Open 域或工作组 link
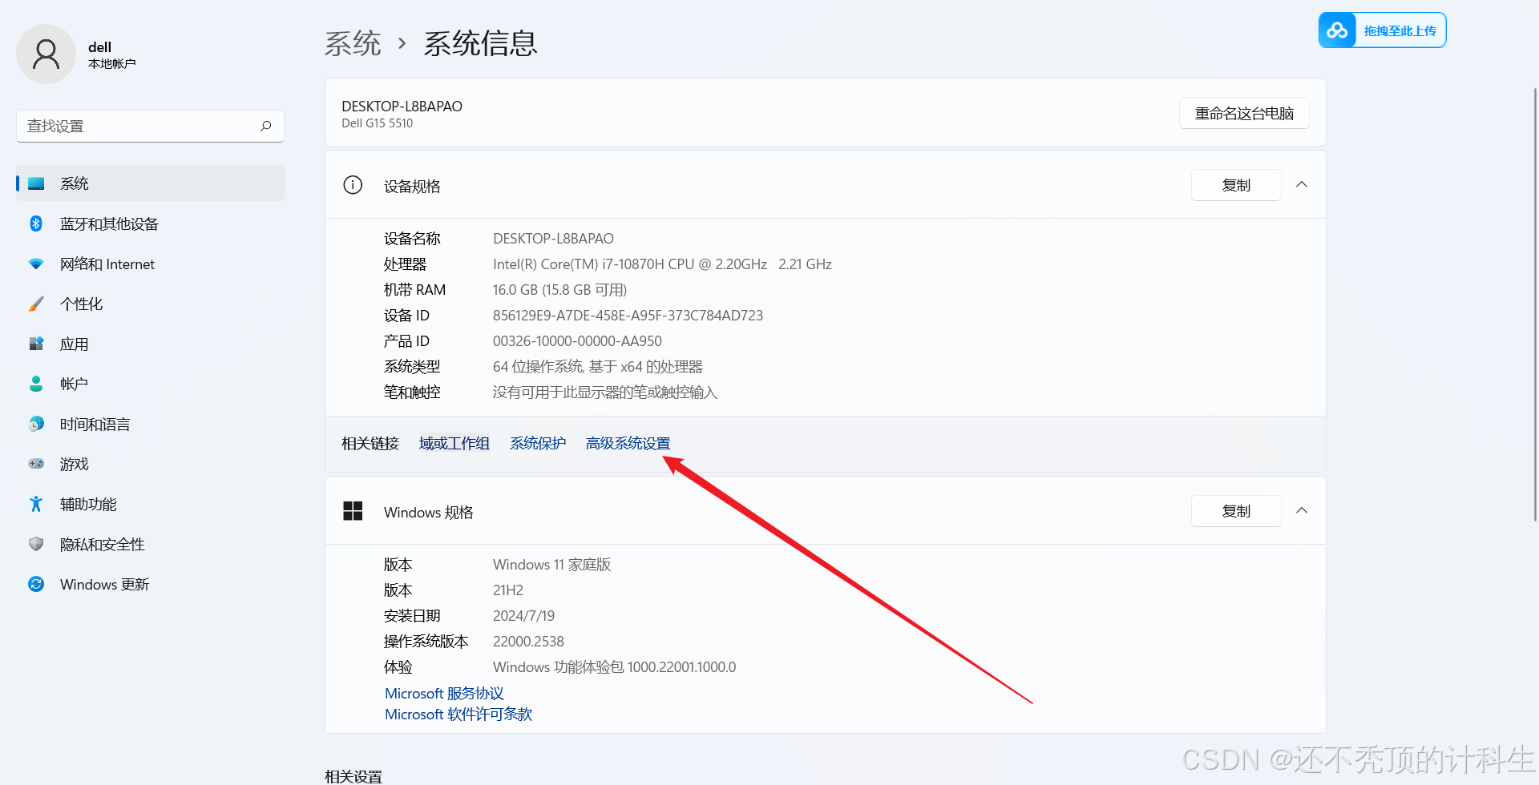1539x785 pixels. tap(454, 443)
